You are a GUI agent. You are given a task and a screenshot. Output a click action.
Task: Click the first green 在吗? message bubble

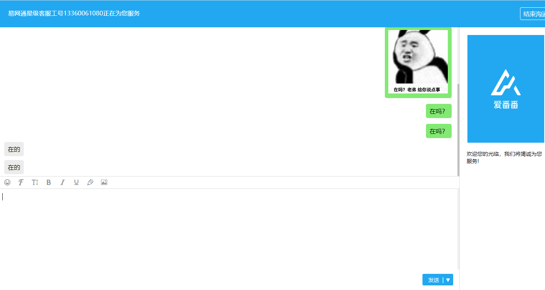click(x=439, y=111)
